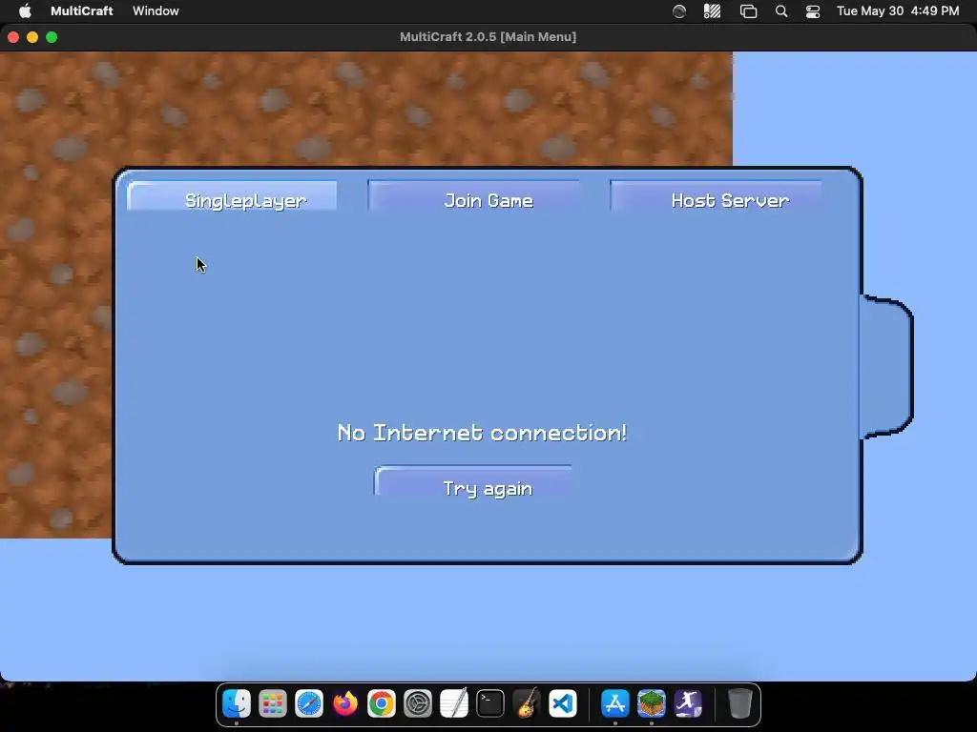This screenshot has height=732, width=977.
Task: Click the green full-screen window button
Action: click(52, 37)
